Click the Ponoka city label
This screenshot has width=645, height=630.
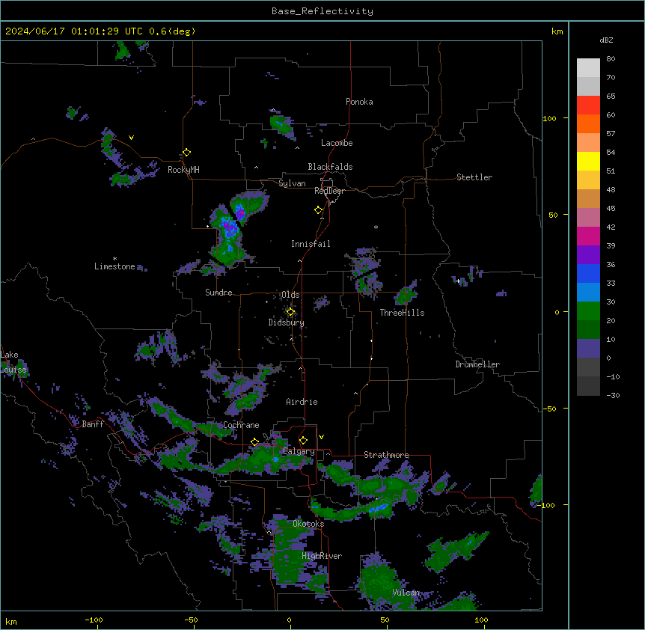(359, 102)
